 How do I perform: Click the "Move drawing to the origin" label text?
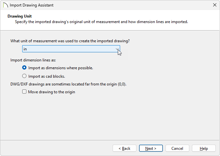52,92
